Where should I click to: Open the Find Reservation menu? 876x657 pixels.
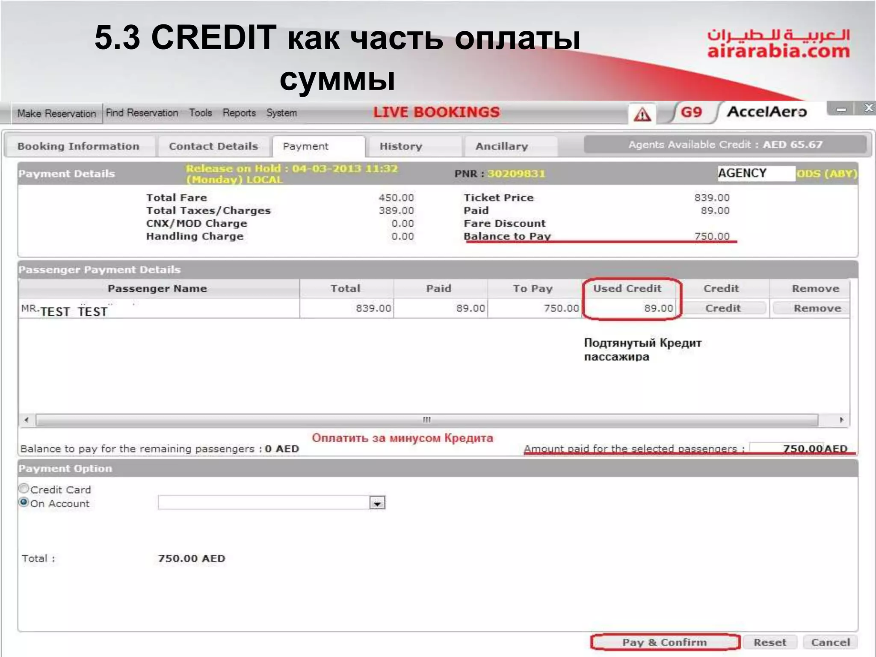142,113
